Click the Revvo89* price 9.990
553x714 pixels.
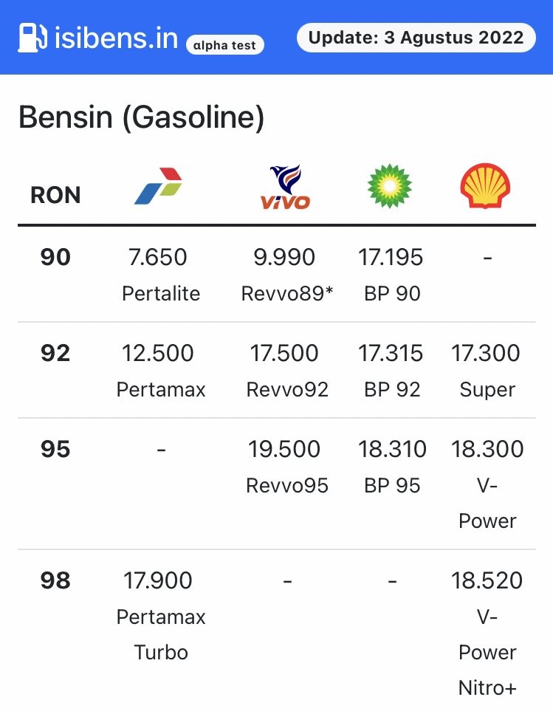coord(284,258)
